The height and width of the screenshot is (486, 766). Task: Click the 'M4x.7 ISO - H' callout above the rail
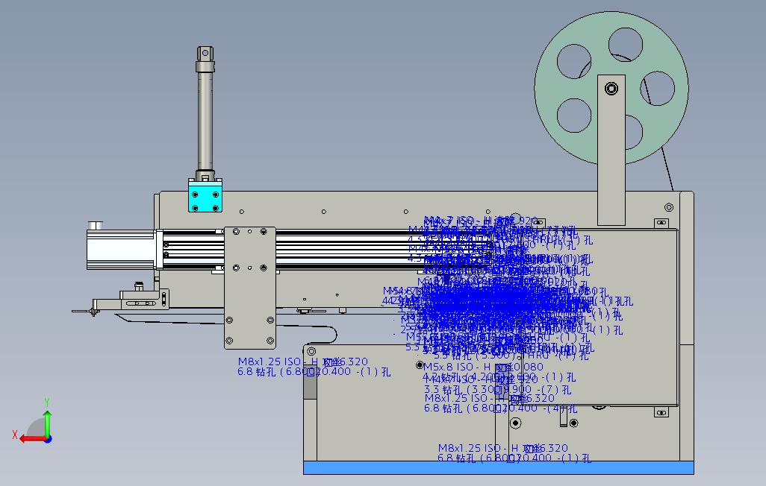click(481, 221)
